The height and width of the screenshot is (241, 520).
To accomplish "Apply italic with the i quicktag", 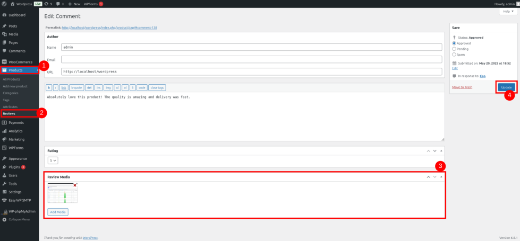I will 55,87.
